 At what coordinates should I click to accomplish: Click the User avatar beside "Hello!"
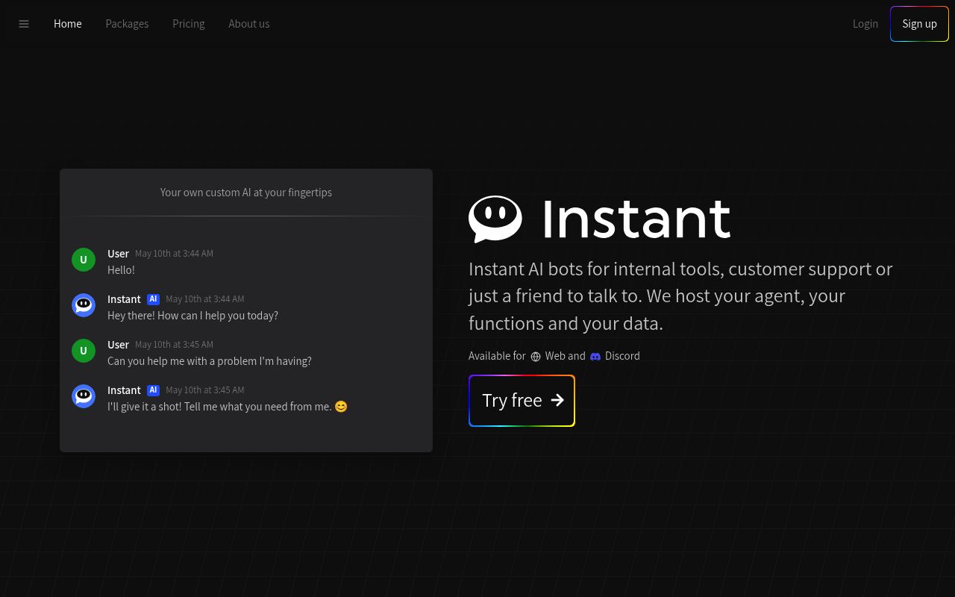coord(84,260)
